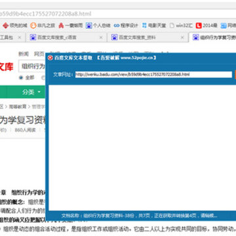Open the 程序设计 bookmark
Screen dimensions: 236x236
pyautogui.click(x=126, y=26)
